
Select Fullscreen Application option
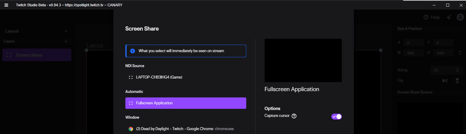click(186, 103)
